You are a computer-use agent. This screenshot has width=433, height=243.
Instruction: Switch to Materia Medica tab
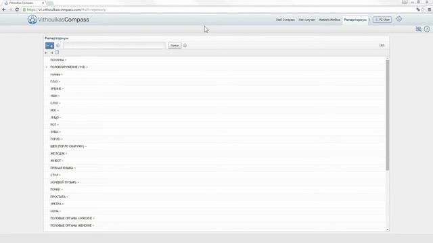click(x=329, y=20)
